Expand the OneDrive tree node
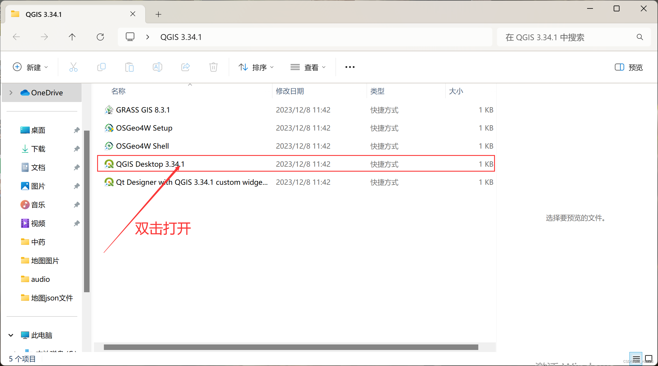This screenshot has width=658, height=366. pyautogui.click(x=11, y=93)
